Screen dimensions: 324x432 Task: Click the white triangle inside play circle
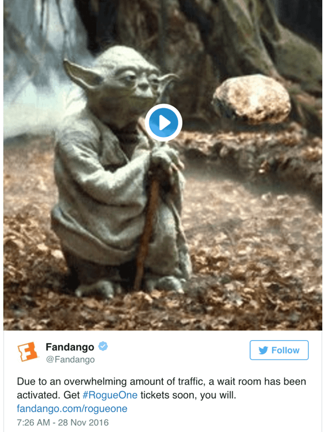coord(165,122)
